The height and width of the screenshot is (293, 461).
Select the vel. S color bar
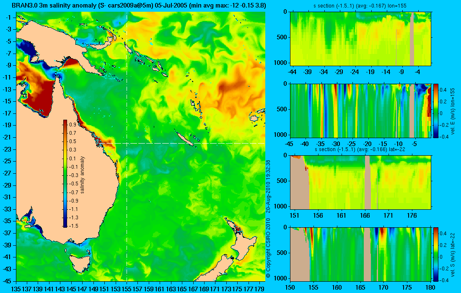[x=435, y=254]
